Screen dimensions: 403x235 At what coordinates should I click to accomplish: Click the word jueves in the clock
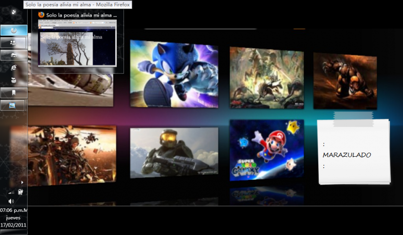tap(13, 218)
